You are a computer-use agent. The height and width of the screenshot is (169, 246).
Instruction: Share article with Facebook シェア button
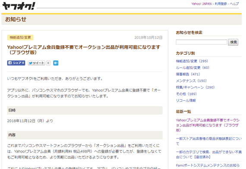point(16,63)
